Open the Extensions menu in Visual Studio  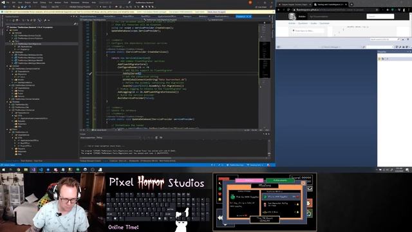click(x=75, y=3)
